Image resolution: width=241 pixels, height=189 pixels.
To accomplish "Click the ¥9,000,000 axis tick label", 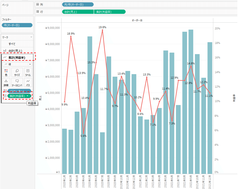I will pos(53,28).
